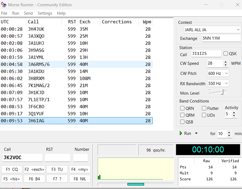The height and width of the screenshot is (189, 242).
Task: Click the teal RIT indicator bar
Action: (x=136, y=184)
